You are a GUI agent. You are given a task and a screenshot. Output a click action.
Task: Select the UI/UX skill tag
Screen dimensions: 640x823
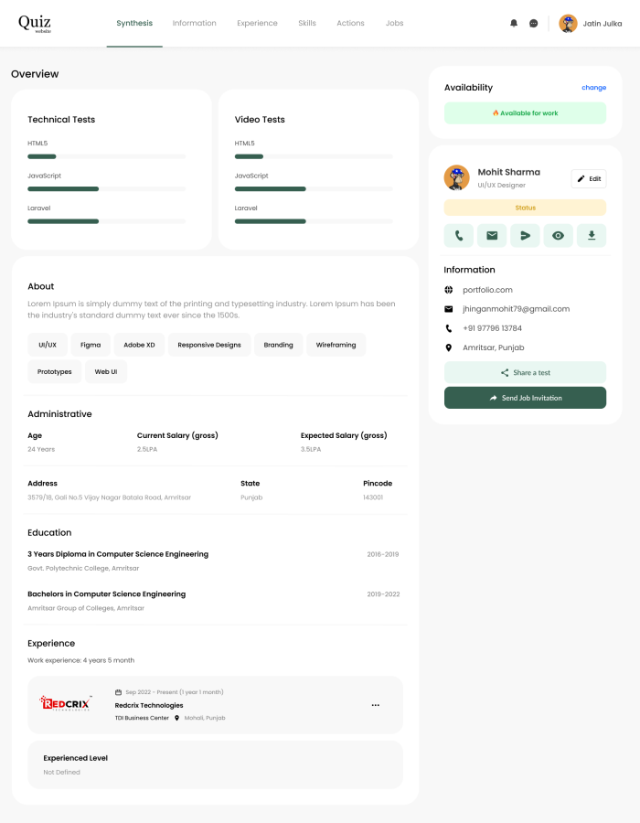click(x=48, y=345)
